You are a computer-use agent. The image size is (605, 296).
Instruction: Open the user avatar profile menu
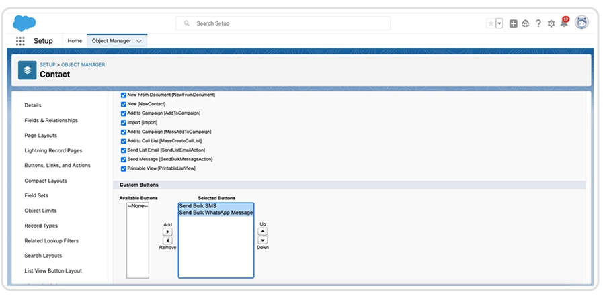tap(581, 23)
